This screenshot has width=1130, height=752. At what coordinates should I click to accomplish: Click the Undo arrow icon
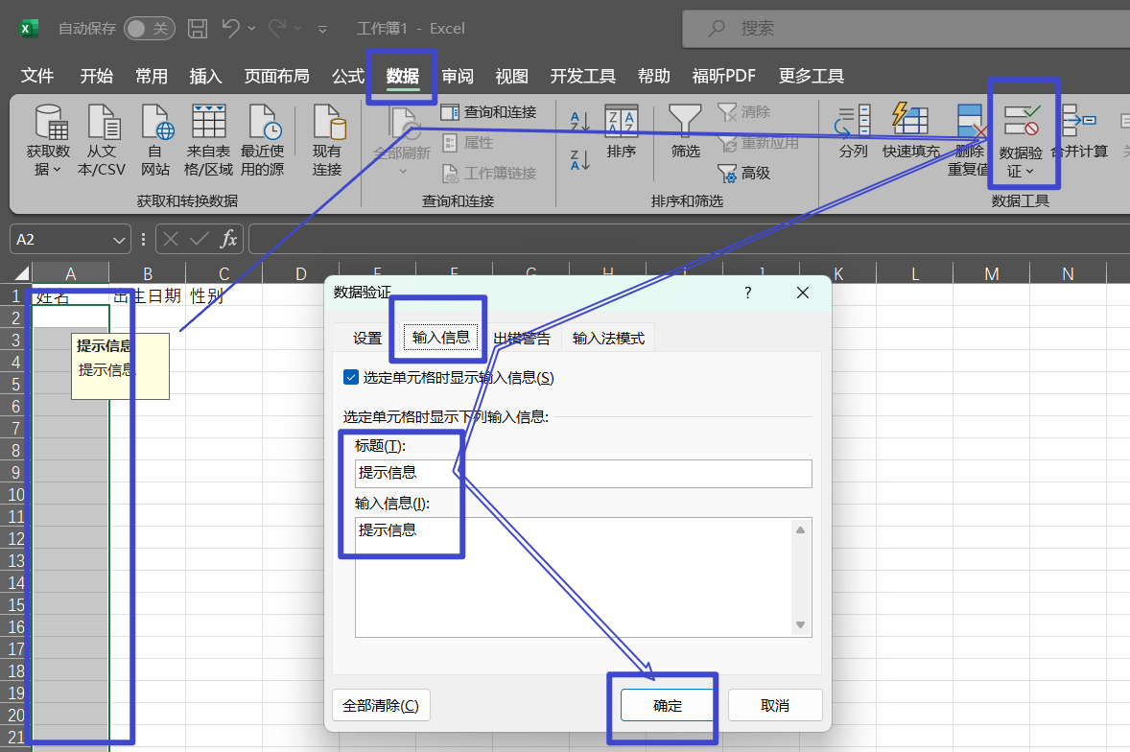(x=230, y=29)
